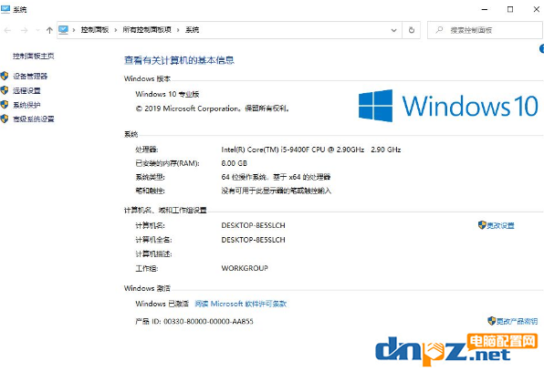
Task: Click the refresh button beside address bar
Action: 412,30
